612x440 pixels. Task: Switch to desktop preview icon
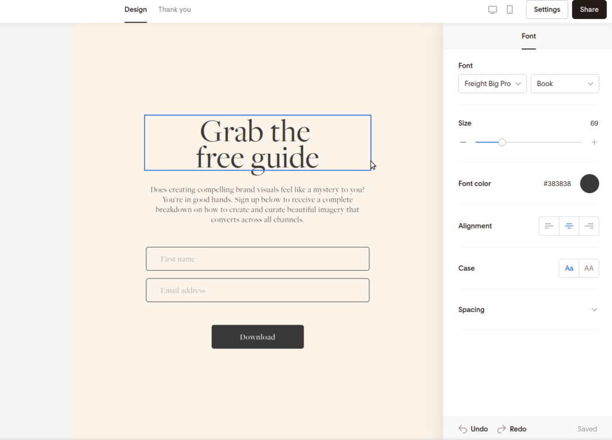click(492, 10)
